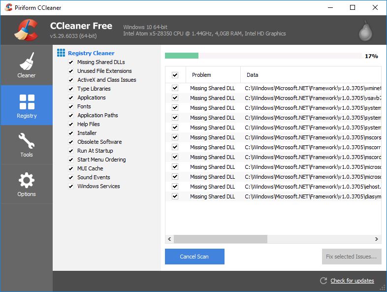The width and height of the screenshot is (387, 292).
Task: Select the Missing Shared DLL row for mscord
Action: (273, 157)
